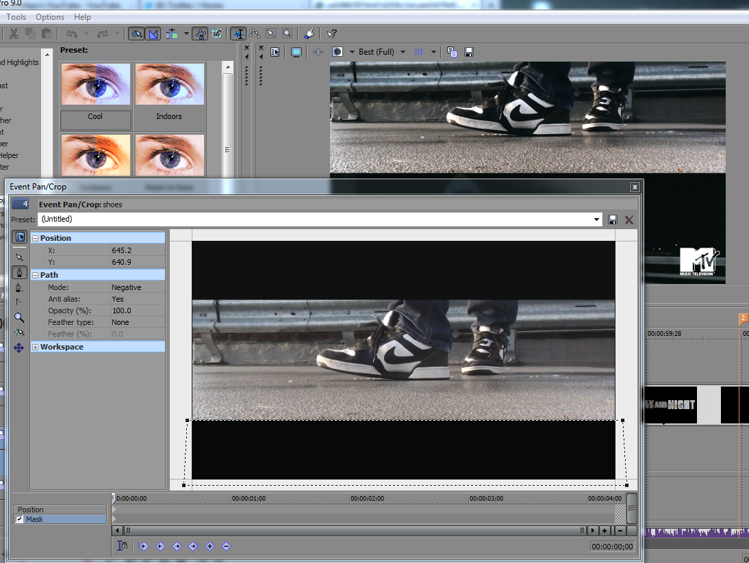Viewport: 749px width, 563px height.
Task: Click the Save Preset disk icon
Action: tap(612, 220)
